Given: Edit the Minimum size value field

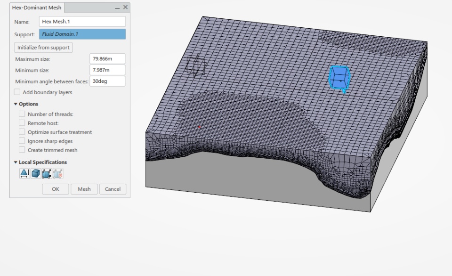Looking at the screenshot, I should coord(107,70).
